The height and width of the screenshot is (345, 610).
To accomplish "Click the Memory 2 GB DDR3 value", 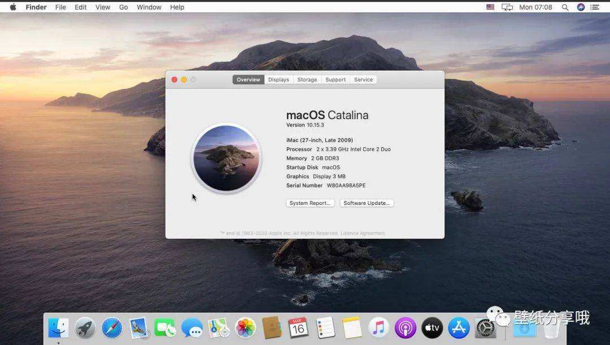I will point(325,158).
